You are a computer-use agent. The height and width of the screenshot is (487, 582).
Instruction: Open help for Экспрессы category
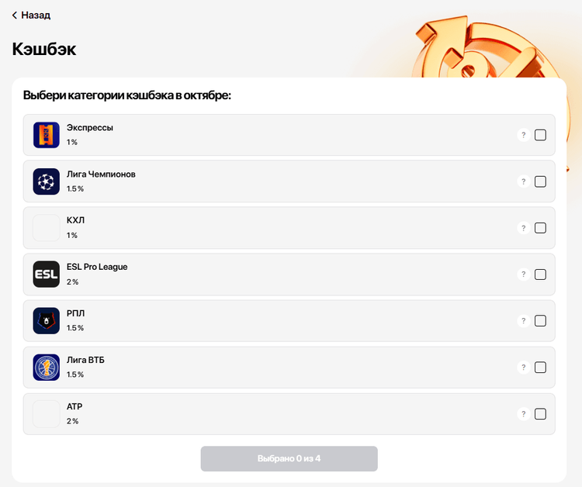(524, 135)
